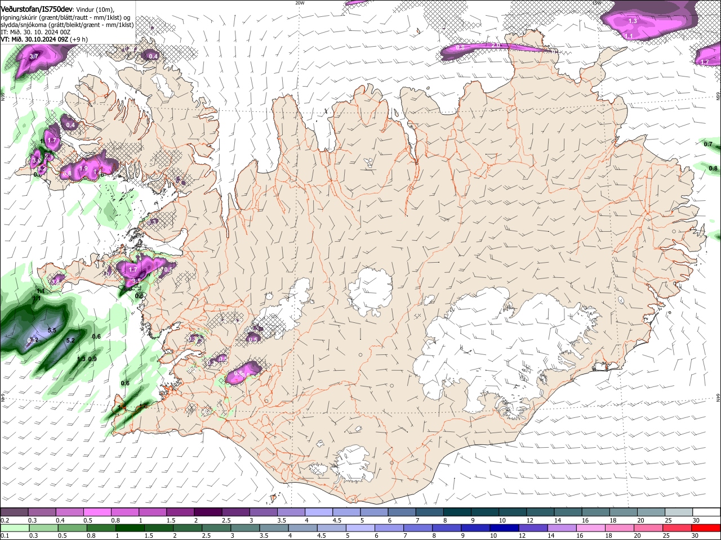Select the white swatch above snow scale label 30
721x540 pixels.
click(x=706, y=512)
